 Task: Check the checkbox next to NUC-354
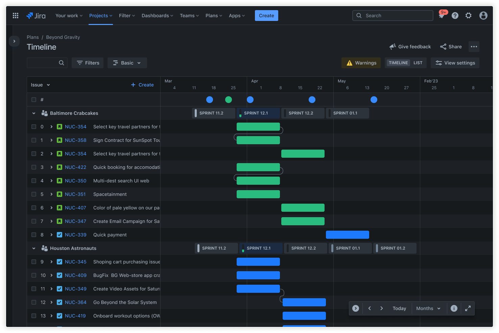(x=34, y=127)
